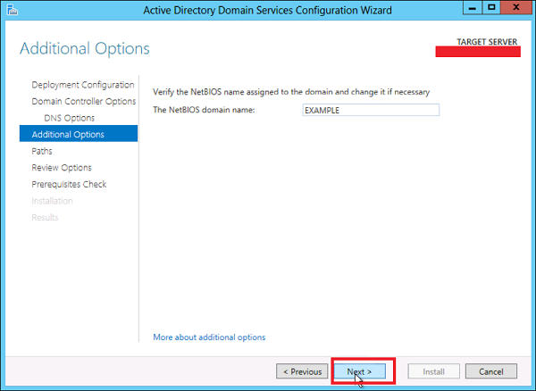Open the Domain Controller Options step
The width and height of the screenshot is (536, 391).
point(83,102)
